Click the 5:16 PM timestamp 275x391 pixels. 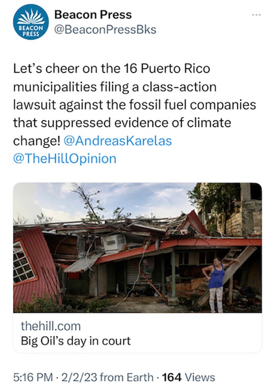point(33,377)
